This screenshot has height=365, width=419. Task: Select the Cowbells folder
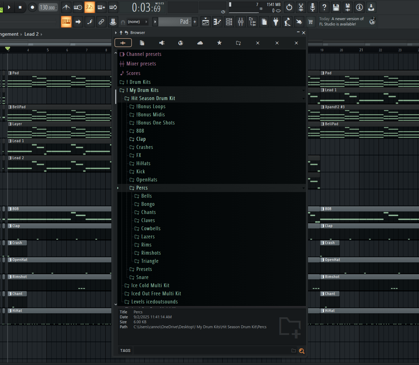[x=151, y=228]
